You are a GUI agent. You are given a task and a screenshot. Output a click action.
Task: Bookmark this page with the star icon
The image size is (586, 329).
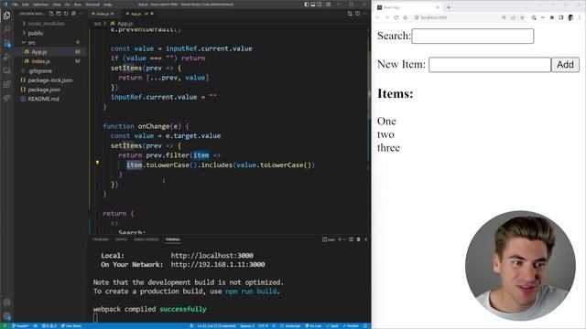pos(523,17)
